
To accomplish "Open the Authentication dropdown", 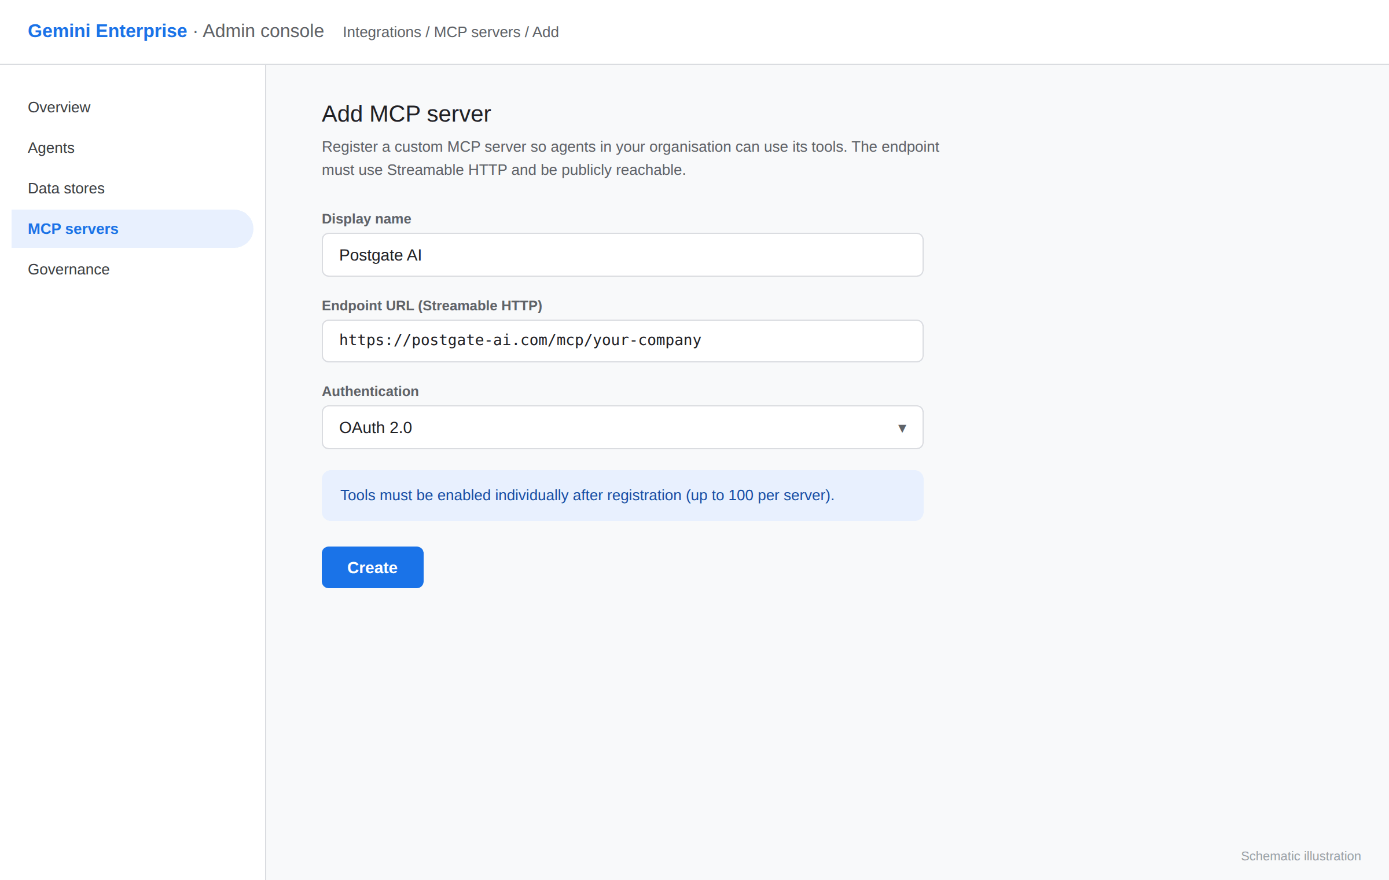I will 622,427.
